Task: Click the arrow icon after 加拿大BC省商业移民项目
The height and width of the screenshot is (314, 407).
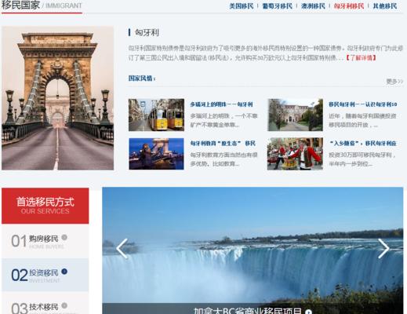Action: pyautogui.click(x=309, y=312)
